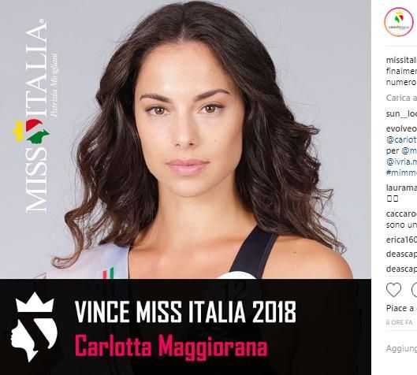Open the sun__loo commenter profile
This screenshot has height=375, width=417.
point(401,113)
